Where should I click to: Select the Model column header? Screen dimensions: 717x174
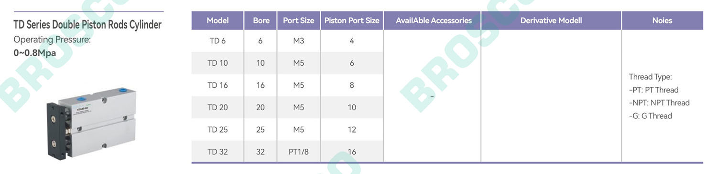click(x=217, y=20)
